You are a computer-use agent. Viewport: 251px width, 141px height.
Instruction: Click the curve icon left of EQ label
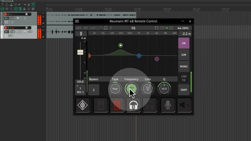(x=111, y=28)
